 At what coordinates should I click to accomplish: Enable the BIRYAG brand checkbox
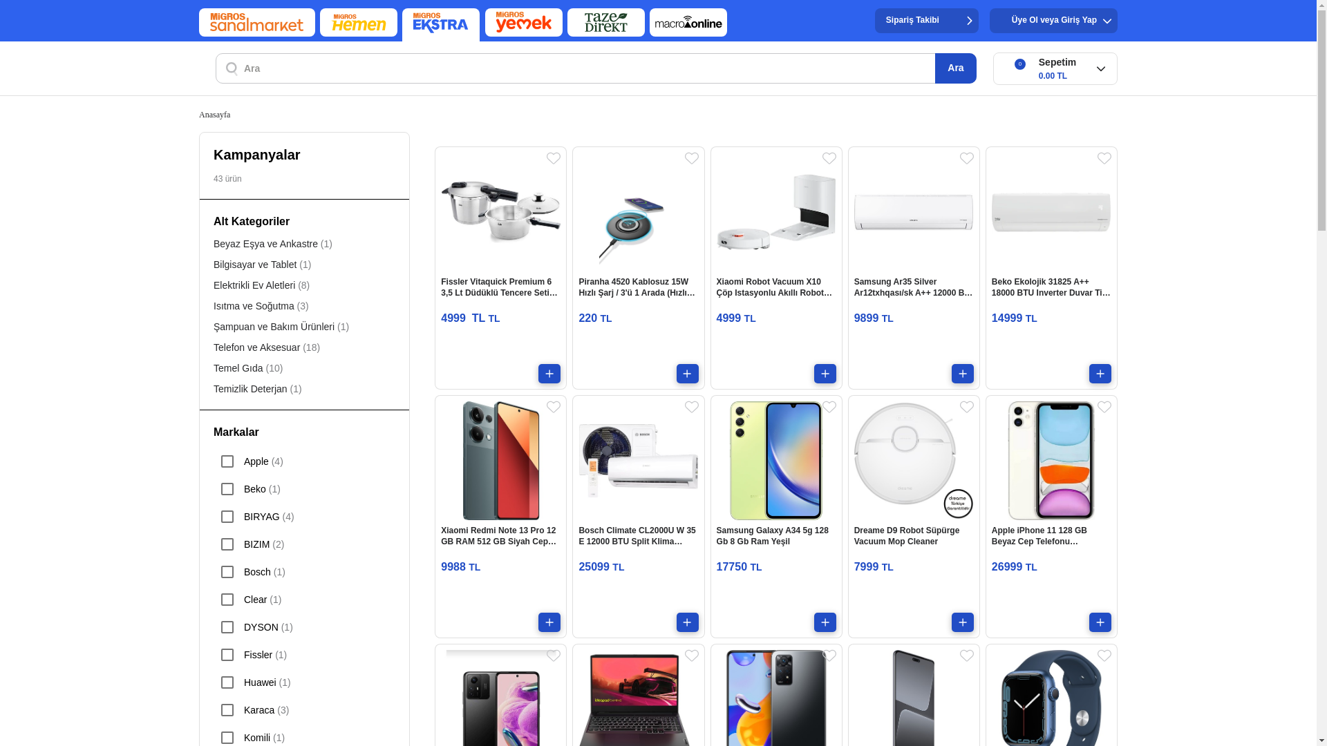pyautogui.click(x=227, y=517)
